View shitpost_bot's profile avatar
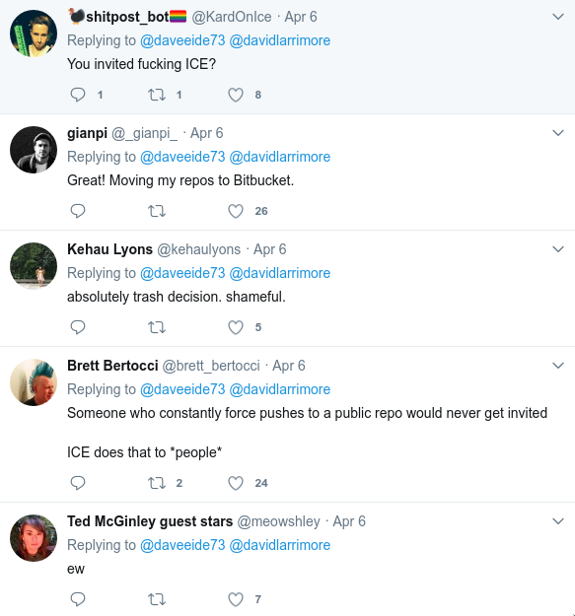The image size is (575, 616). click(x=34, y=34)
